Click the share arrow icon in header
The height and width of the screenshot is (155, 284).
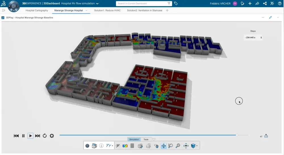click(x=257, y=3)
